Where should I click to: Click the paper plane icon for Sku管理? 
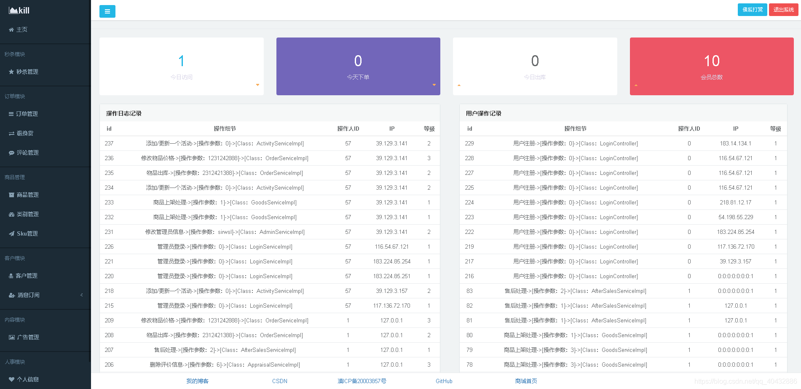[11, 234]
